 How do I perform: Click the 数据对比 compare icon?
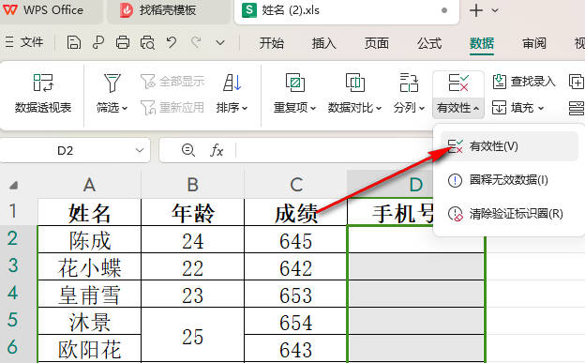tap(354, 83)
